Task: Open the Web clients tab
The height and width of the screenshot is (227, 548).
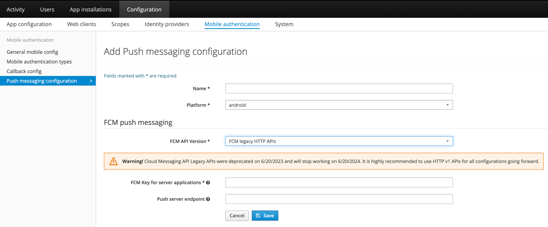Action: pyautogui.click(x=81, y=24)
